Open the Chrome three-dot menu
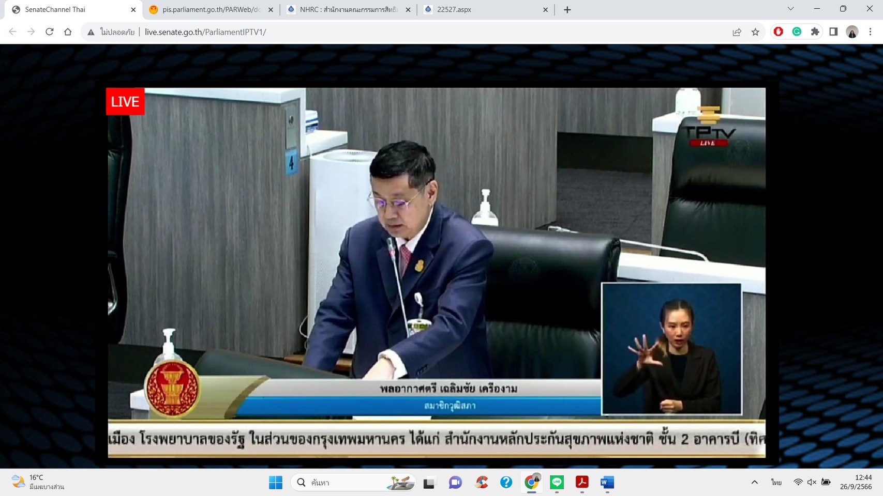Viewport: 883px width, 496px height. (x=871, y=32)
